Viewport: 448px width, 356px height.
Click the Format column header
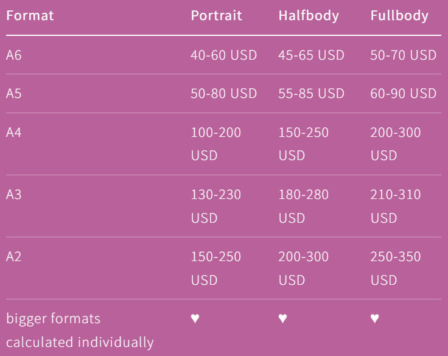(x=30, y=15)
